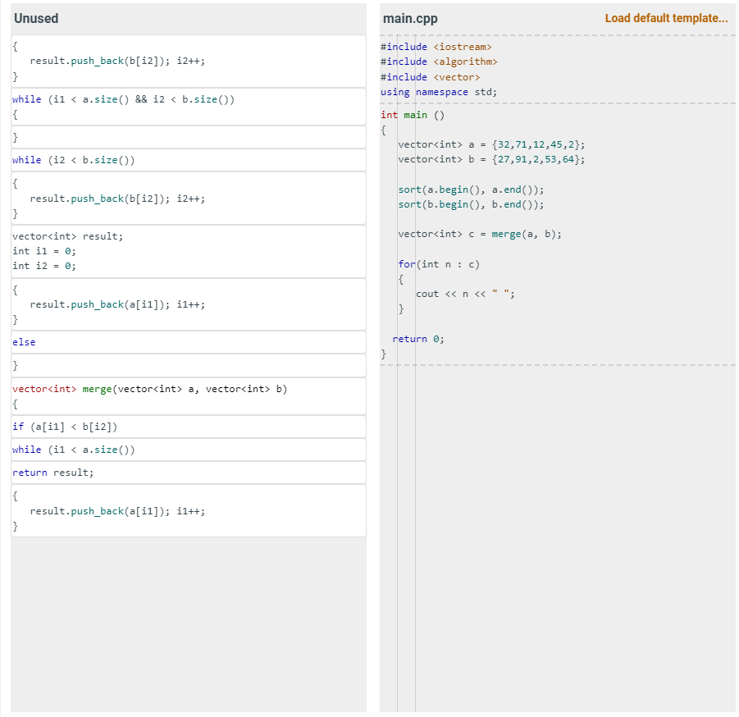Click the while (i2 < b.size()) block
This screenshot has width=739, height=717.
(x=187, y=159)
